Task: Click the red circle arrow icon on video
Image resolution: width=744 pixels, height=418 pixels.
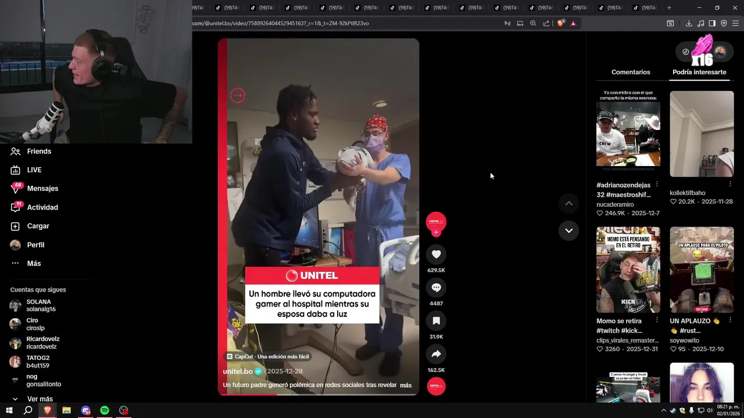Action: 238,95
